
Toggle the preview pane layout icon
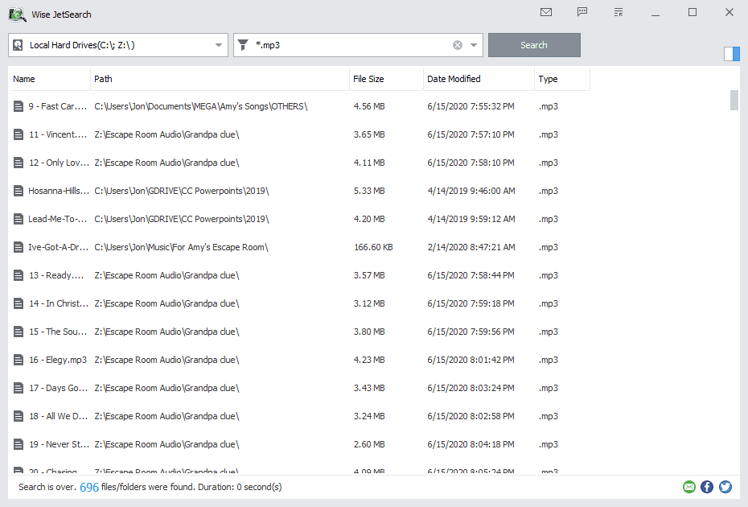pyautogui.click(x=732, y=53)
